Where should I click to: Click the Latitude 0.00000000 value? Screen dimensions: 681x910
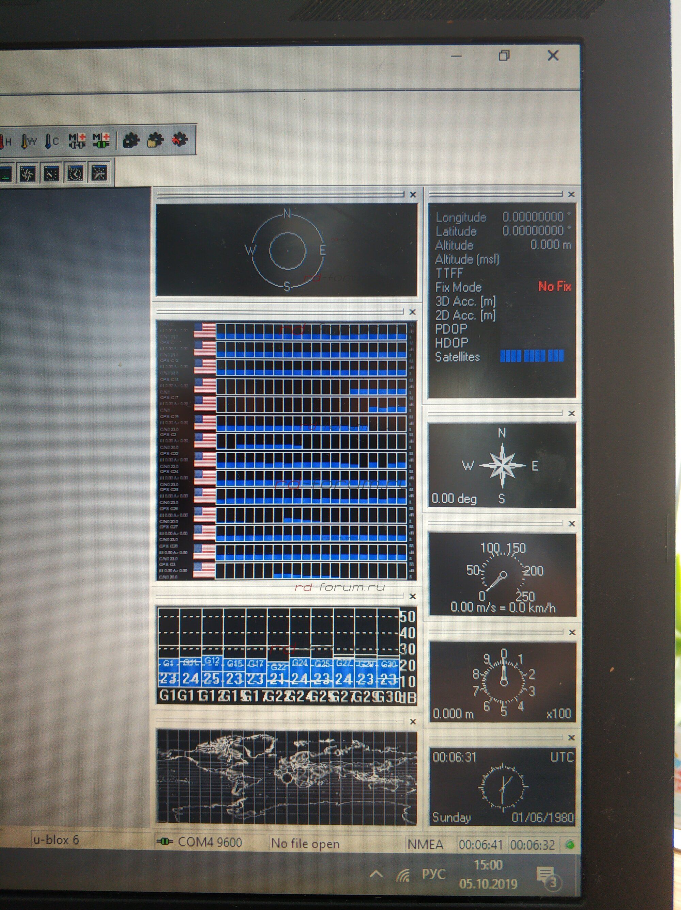[x=537, y=231]
